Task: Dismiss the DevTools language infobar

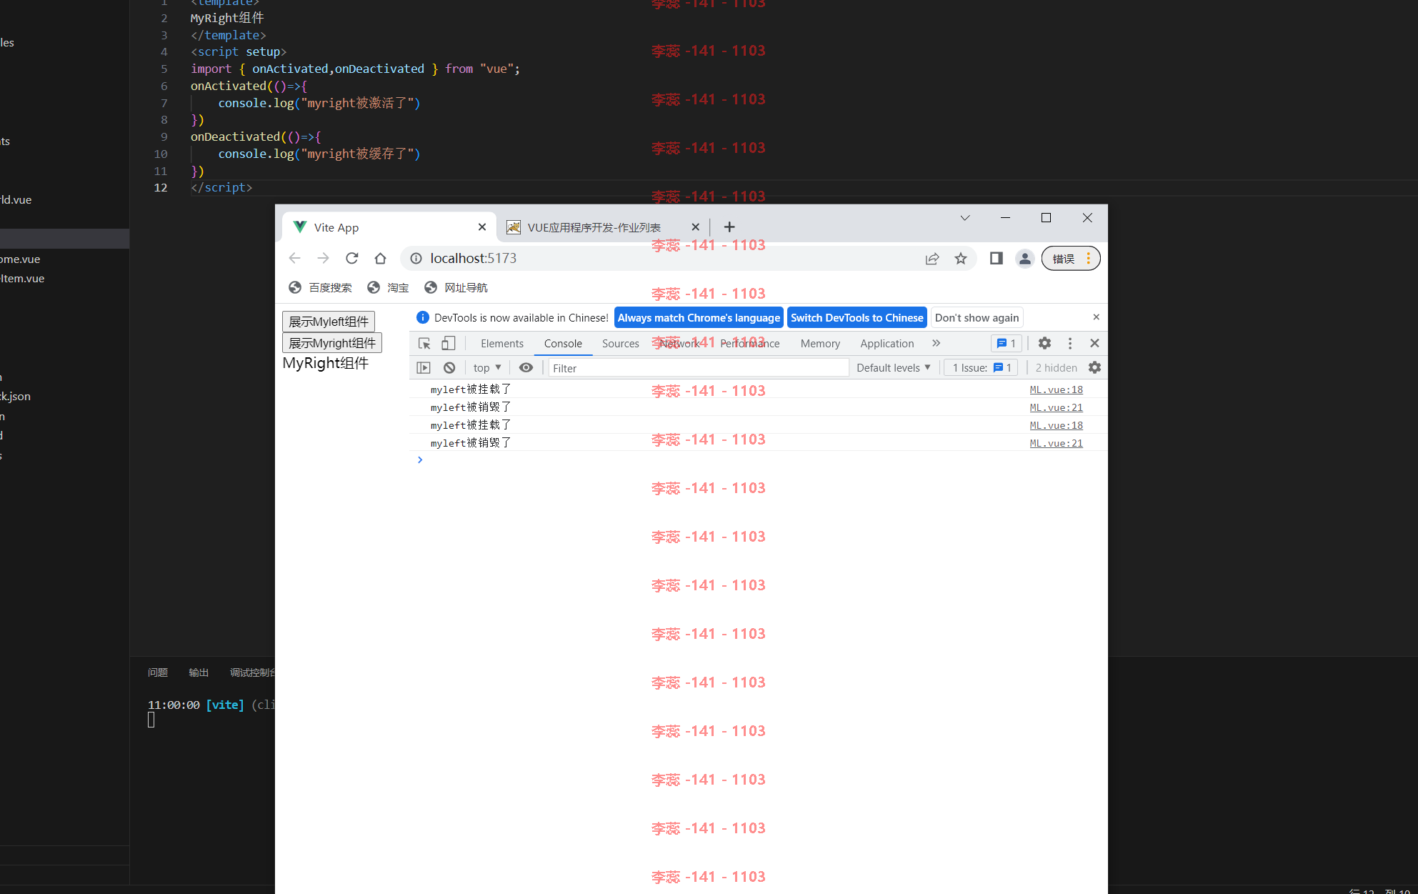Action: pos(1096,317)
